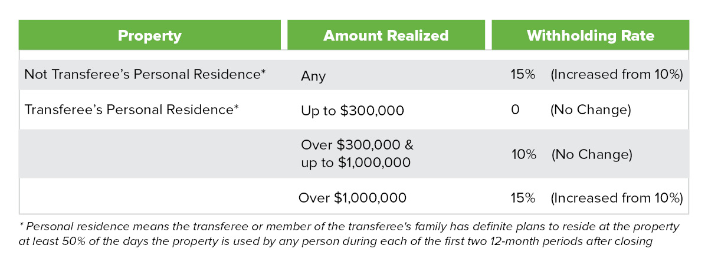The height and width of the screenshot is (265, 708).
Task: Click the first row's 15% rate
Action: coord(523,75)
